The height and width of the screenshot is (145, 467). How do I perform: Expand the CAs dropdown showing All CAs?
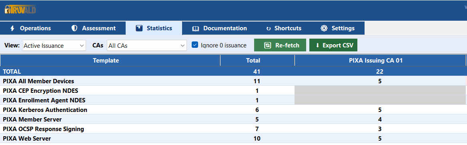pyautogui.click(x=147, y=45)
